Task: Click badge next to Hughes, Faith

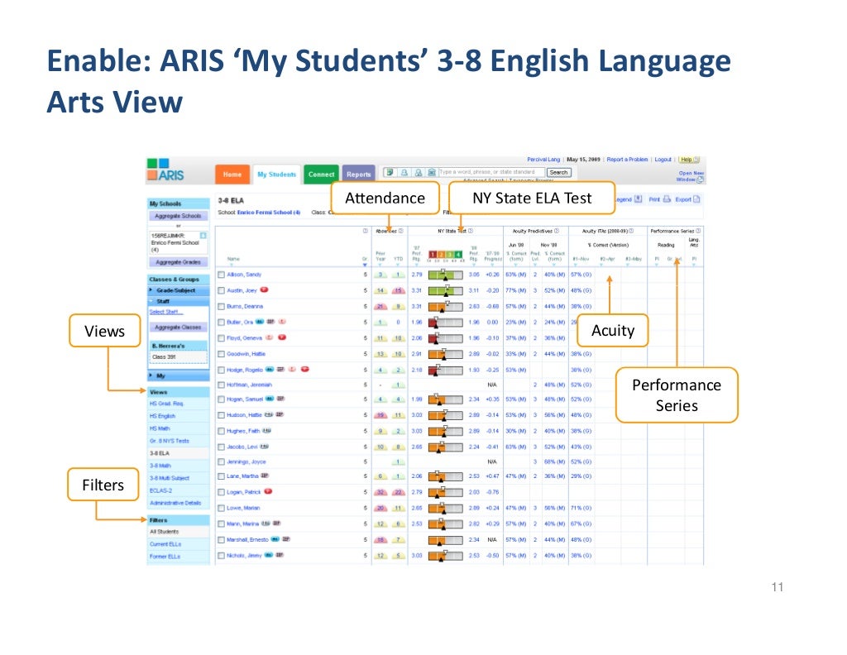Action: [267, 430]
